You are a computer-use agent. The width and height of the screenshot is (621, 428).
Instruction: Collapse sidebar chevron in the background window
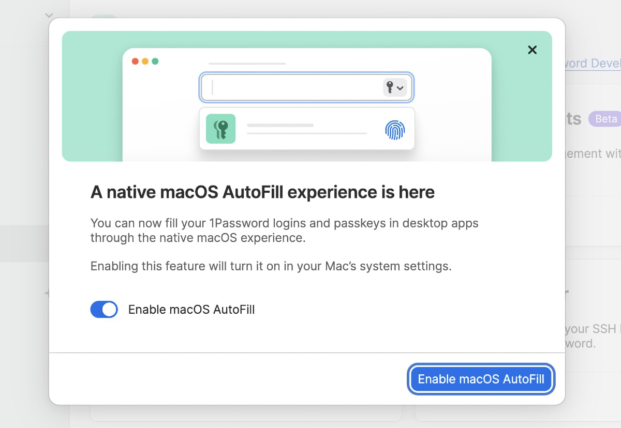(x=49, y=16)
